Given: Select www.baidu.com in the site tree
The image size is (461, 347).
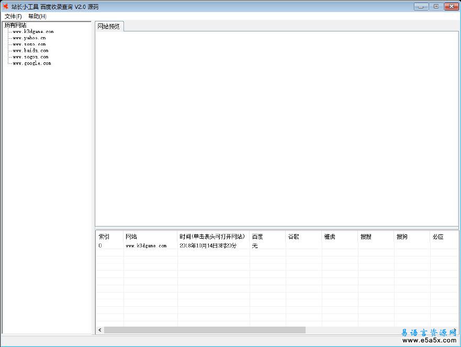Looking at the screenshot, I should 30,51.
